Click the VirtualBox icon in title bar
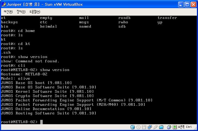Viewport: 198px width, 131px height. click(4, 4)
